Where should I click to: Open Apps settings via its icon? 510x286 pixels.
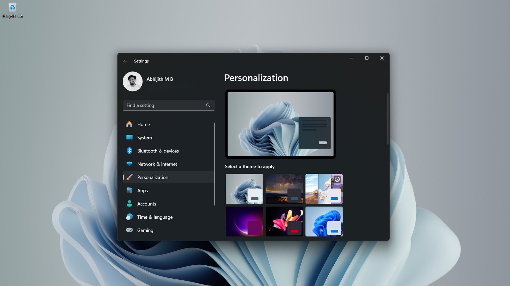(129, 190)
